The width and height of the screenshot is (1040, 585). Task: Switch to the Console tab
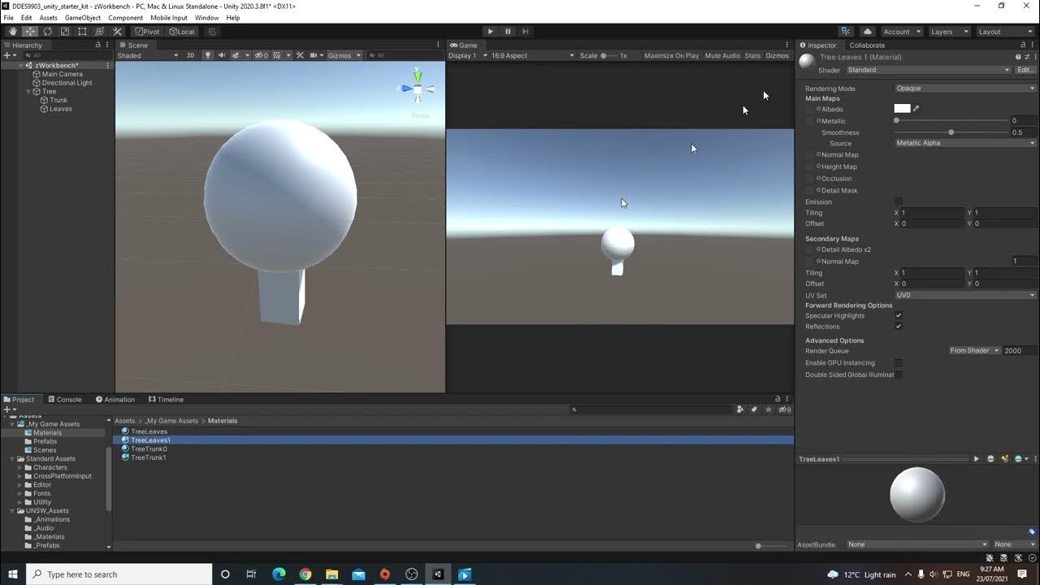pyautogui.click(x=64, y=400)
